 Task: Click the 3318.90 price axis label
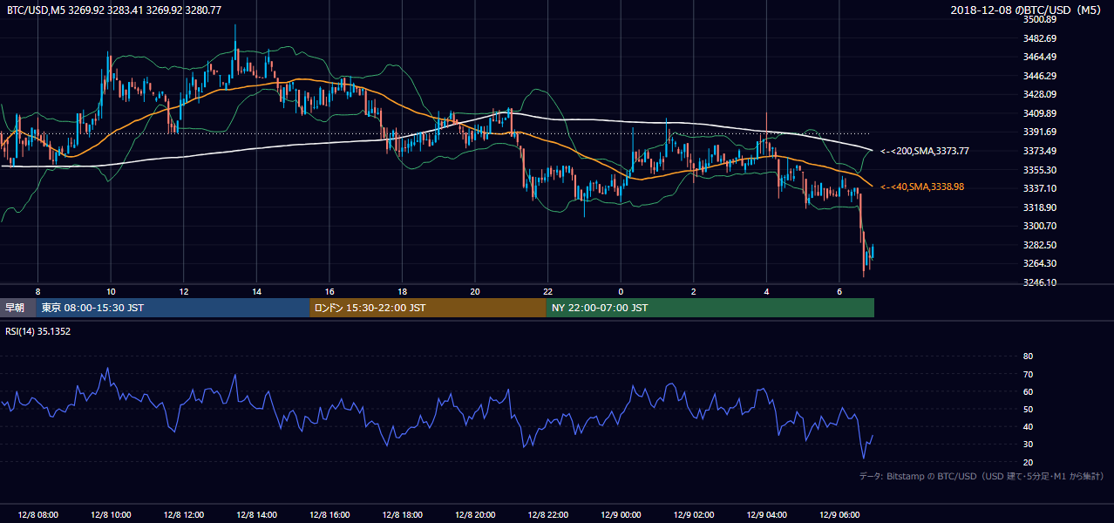[1040, 207]
